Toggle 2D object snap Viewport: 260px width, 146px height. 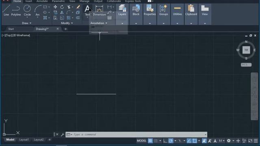(195, 141)
